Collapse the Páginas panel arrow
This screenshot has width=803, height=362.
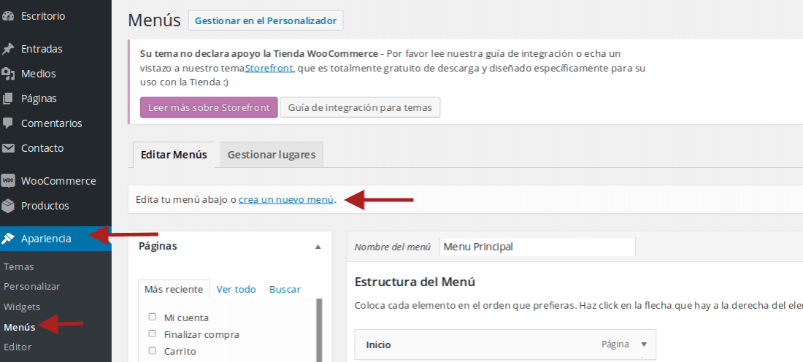point(318,247)
